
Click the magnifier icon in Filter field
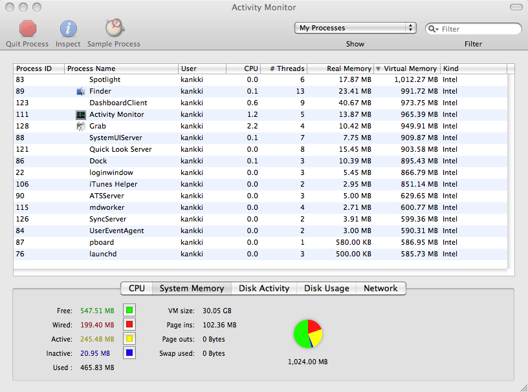[432, 29]
